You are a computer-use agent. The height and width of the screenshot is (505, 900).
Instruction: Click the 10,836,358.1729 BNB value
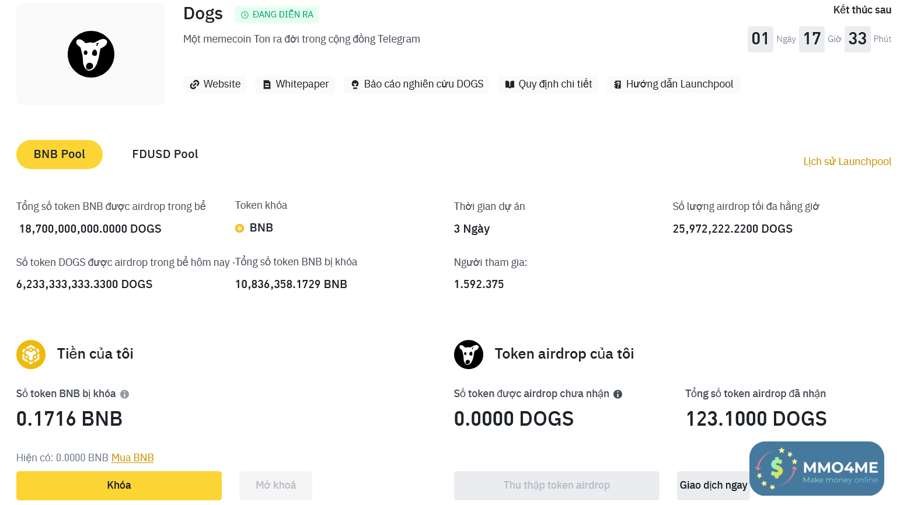click(291, 285)
